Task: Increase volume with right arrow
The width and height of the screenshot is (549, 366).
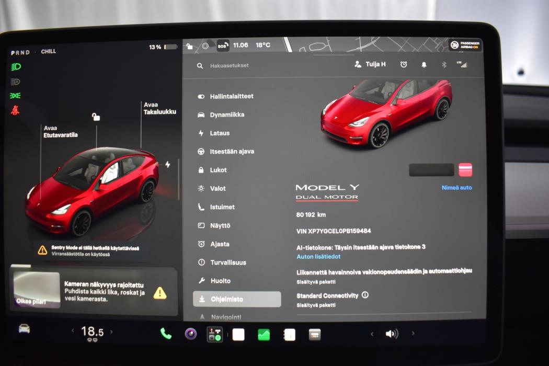Action: tap(413, 334)
